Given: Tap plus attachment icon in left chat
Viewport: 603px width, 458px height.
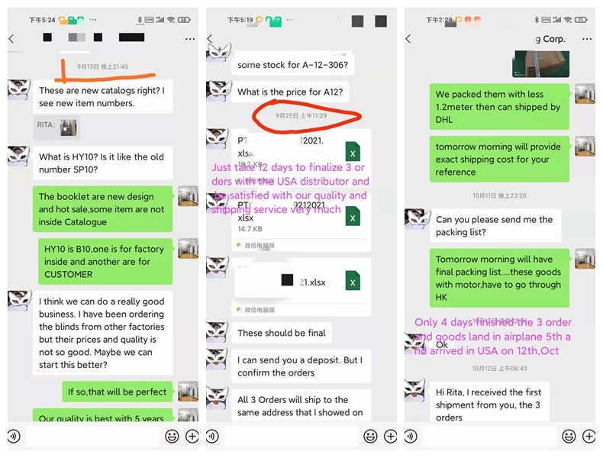Looking at the screenshot, I should click(x=192, y=436).
